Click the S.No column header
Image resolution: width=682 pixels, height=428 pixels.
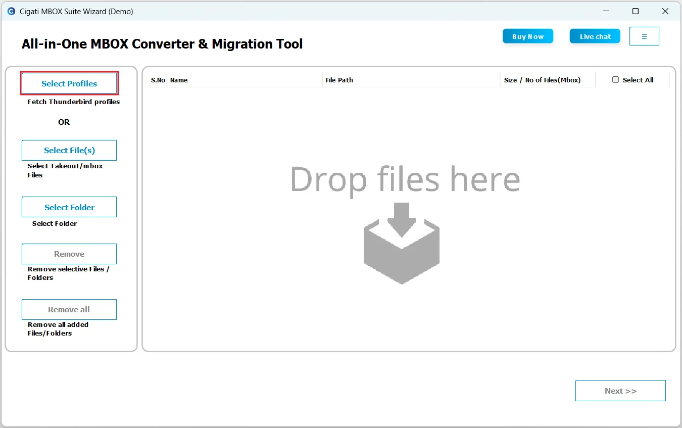(158, 80)
